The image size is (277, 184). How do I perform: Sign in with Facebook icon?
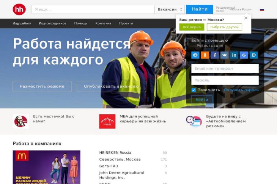tap(215, 55)
